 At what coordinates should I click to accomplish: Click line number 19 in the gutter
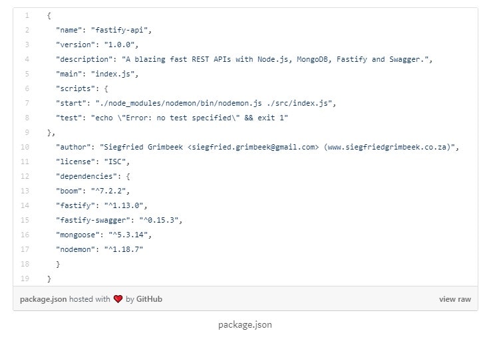click(x=25, y=279)
